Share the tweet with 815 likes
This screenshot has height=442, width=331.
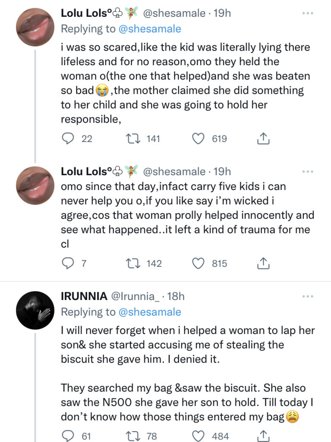(263, 263)
